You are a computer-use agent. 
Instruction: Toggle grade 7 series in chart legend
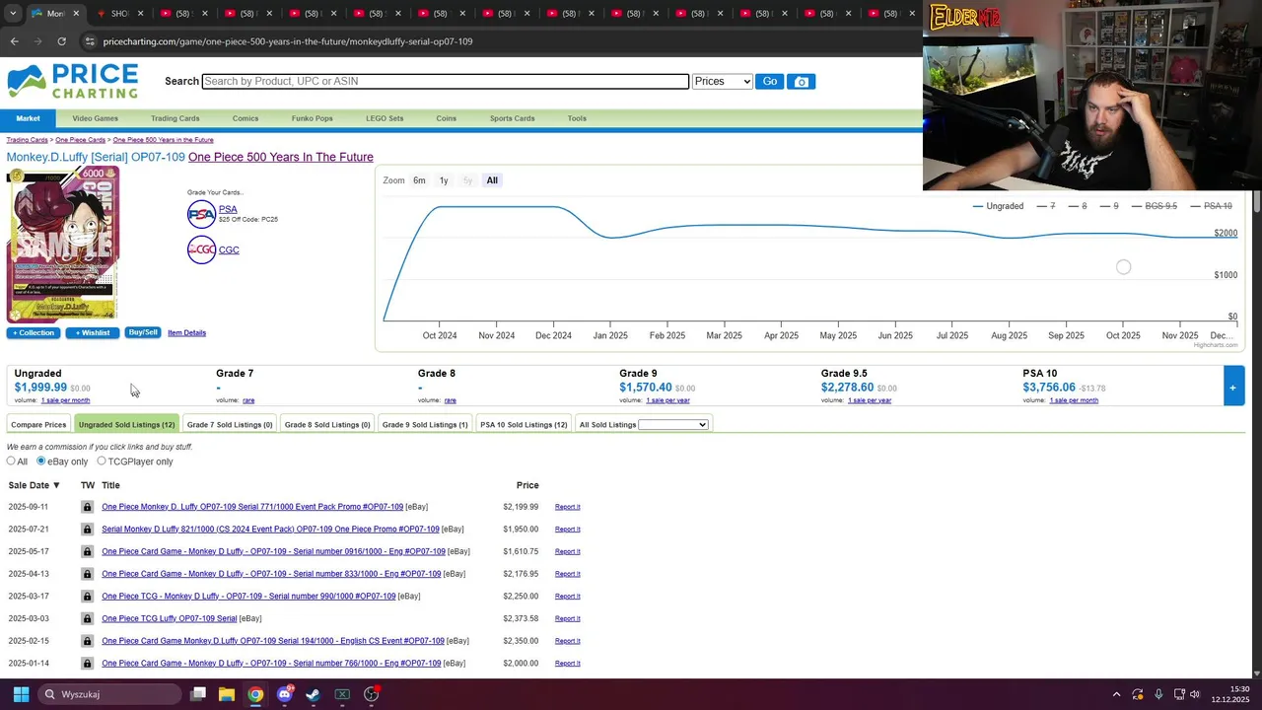pyautogui.click(x=1045, y=206)
